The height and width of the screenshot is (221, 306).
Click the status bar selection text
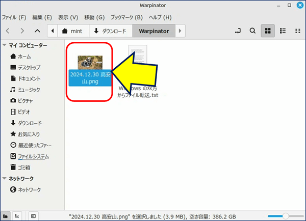[152, 217]
